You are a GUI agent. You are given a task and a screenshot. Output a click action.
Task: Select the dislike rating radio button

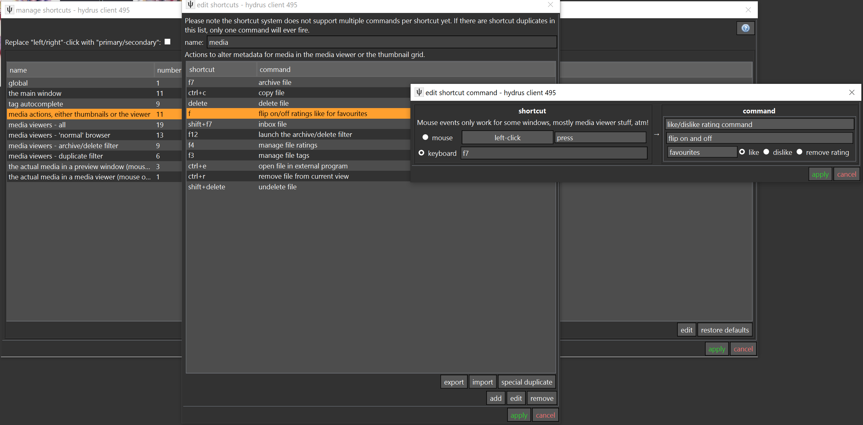coord(766,152)
